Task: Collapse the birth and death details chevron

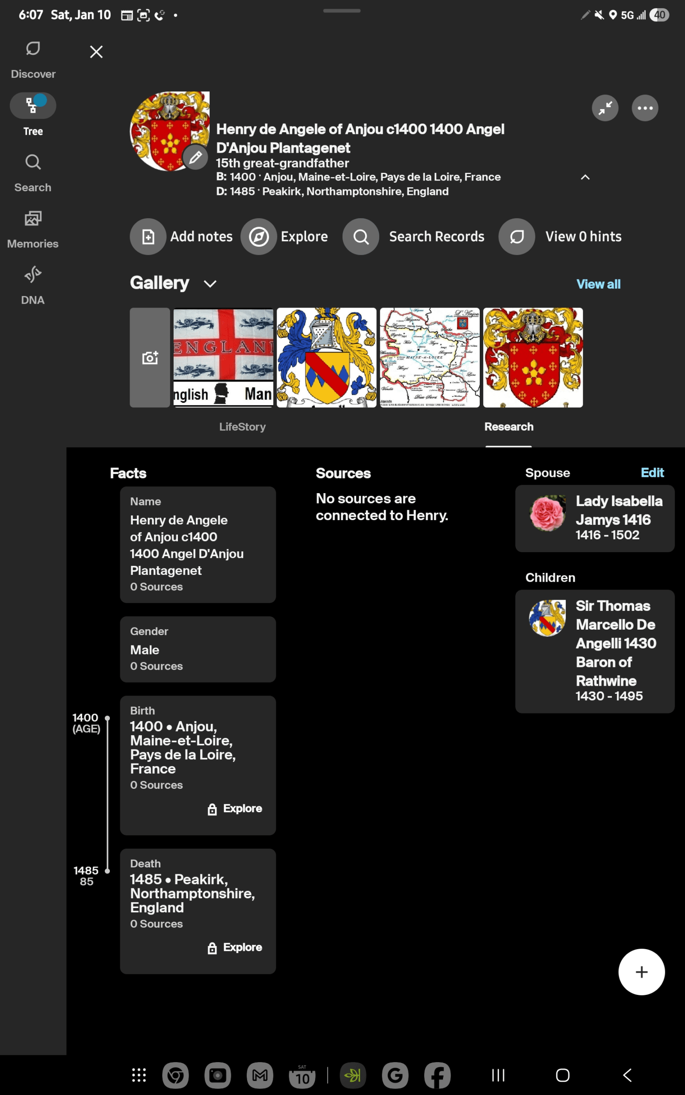Action: click(x=585, y=178)
